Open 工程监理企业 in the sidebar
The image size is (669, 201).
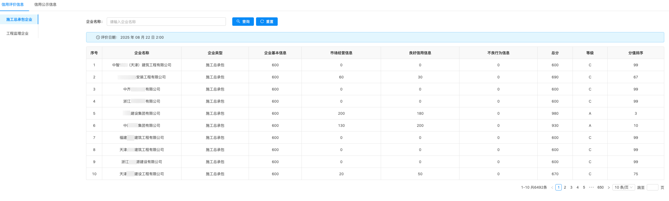point(17,33)
